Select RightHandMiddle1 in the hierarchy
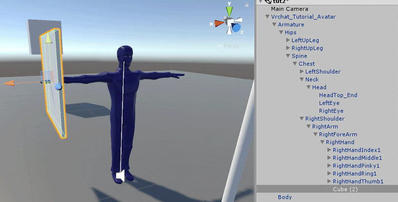Image resolution: width=398 pixels, height=202 pixels. (x=357, y=158)
